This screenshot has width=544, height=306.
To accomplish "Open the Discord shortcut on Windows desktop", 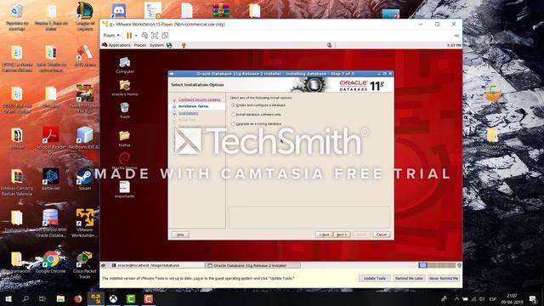I will click(x=119, y=11).
